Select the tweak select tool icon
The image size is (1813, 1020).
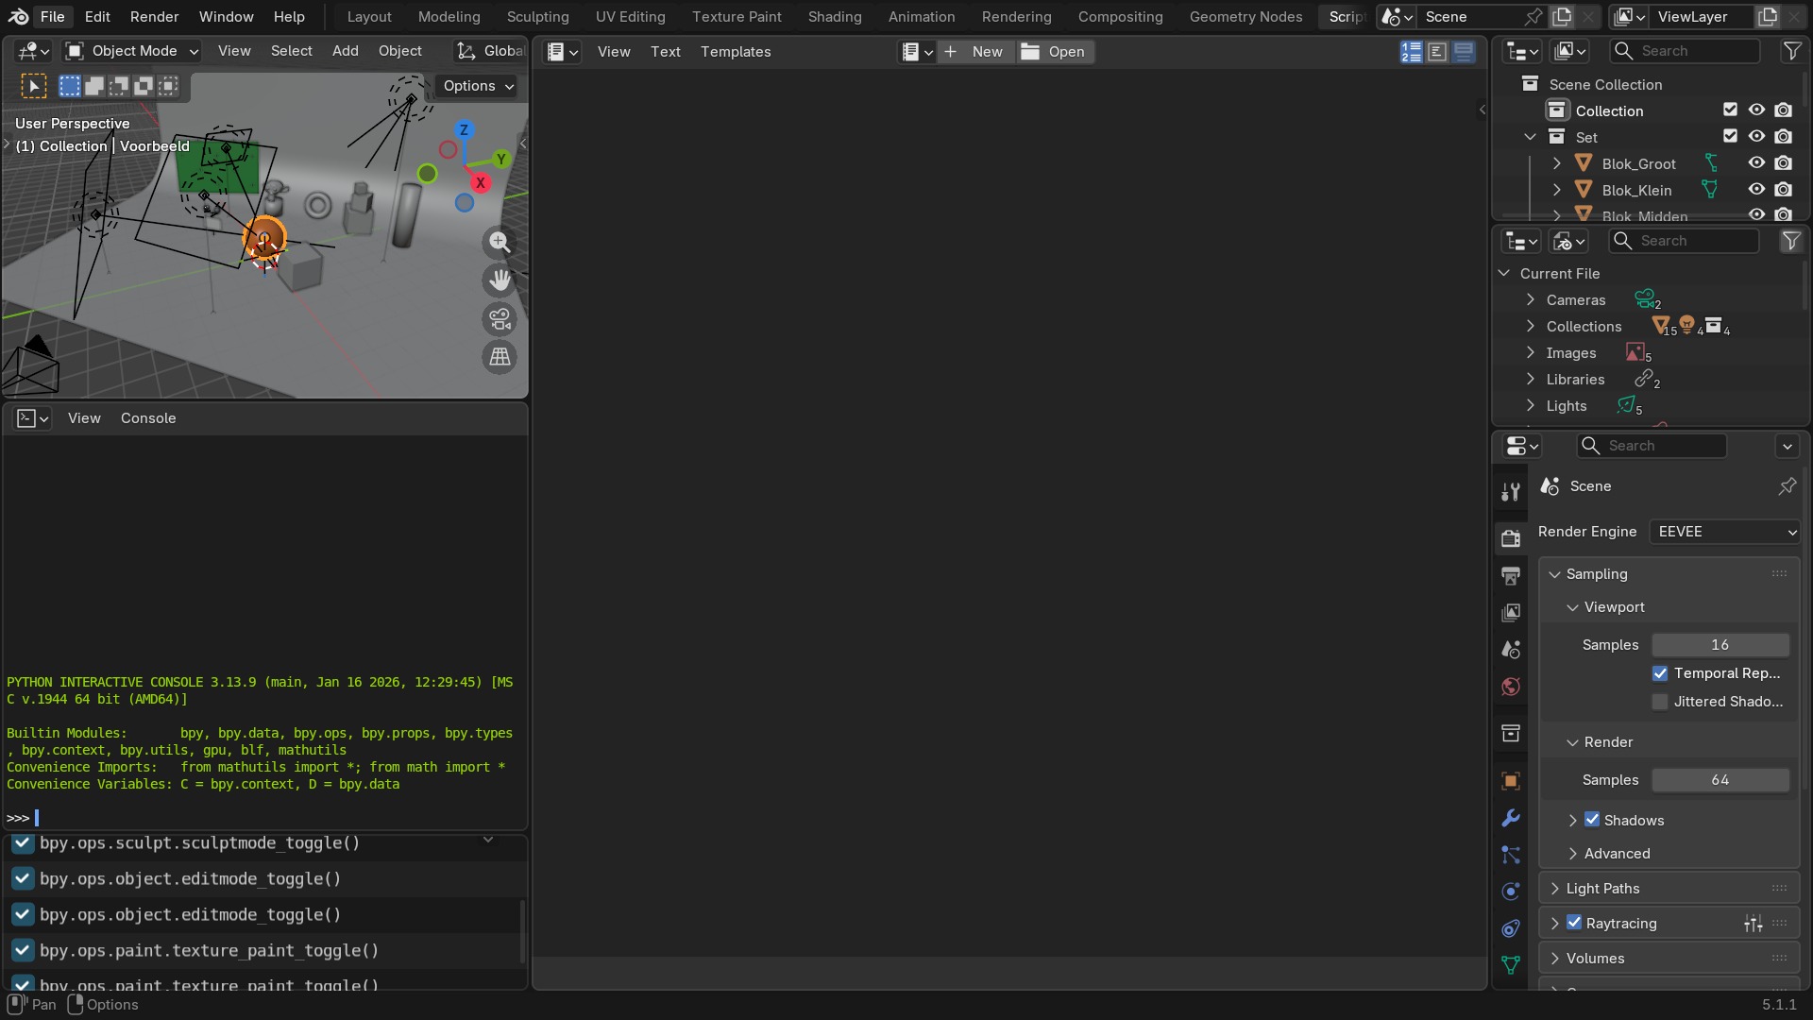point(33,87)
